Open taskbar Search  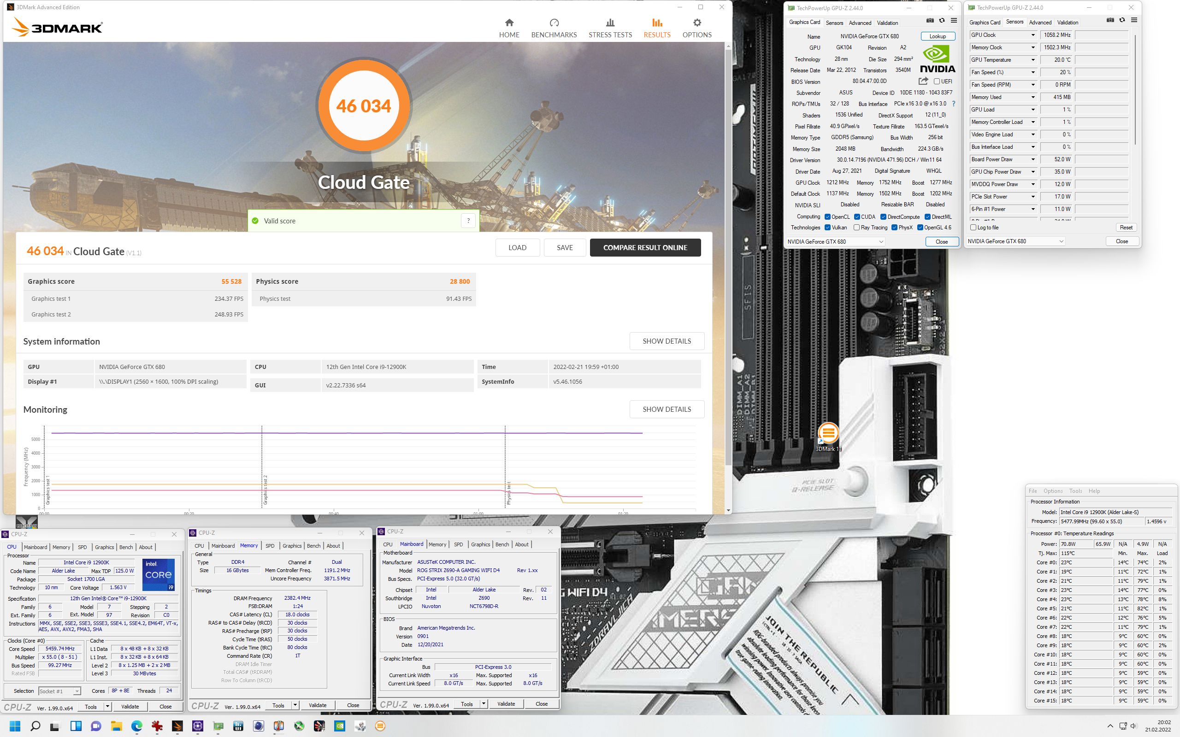pos(35,726)
